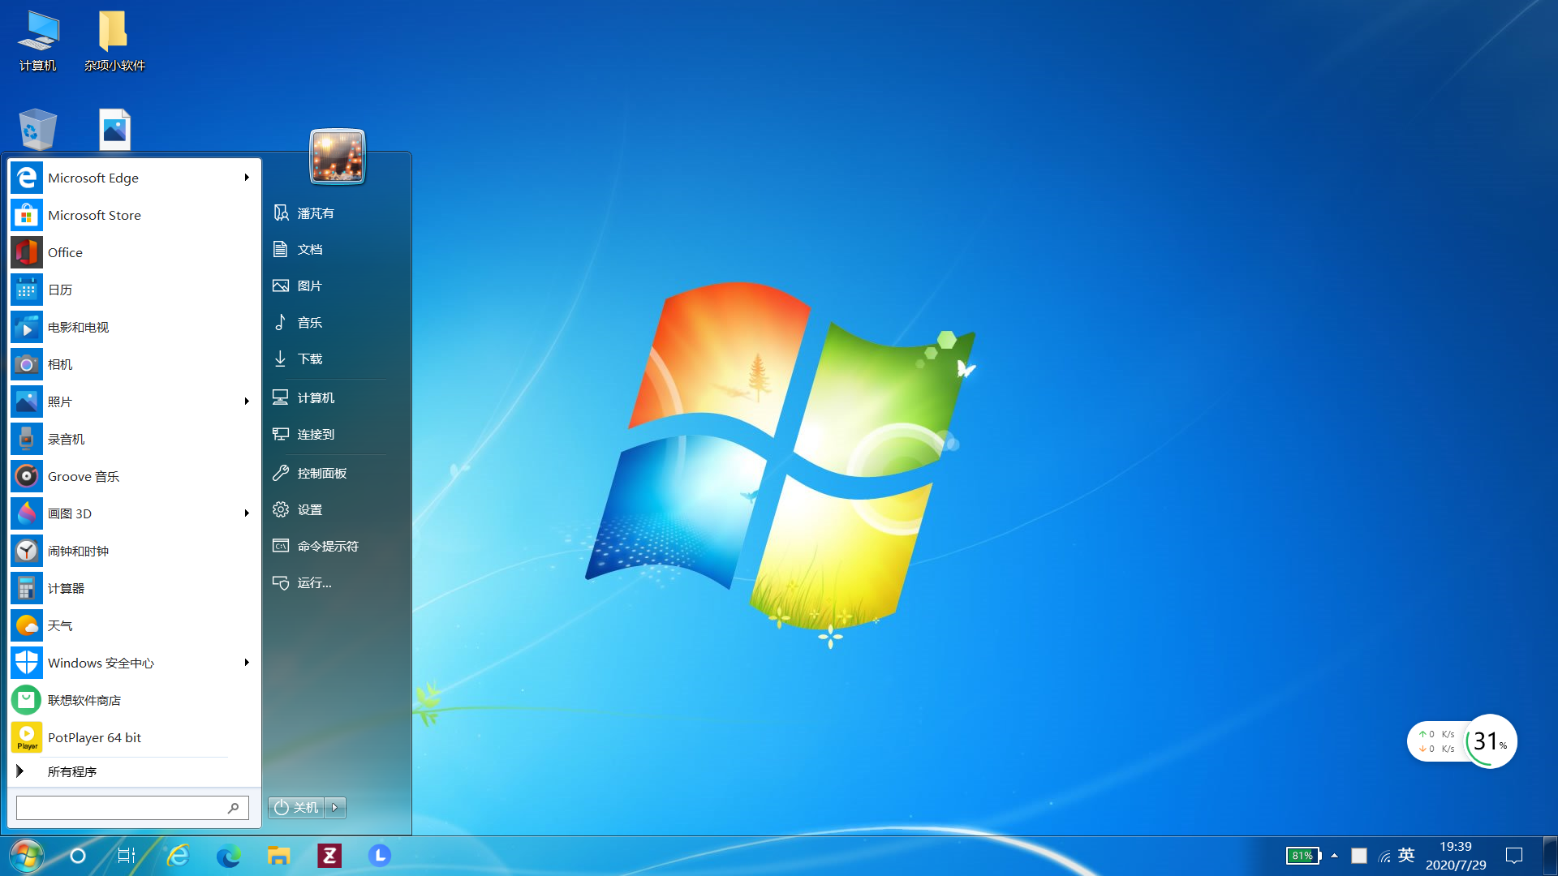Click the Windows Start orb button
The height and width of the screenshot is (876, 1558).
point(27,856)
